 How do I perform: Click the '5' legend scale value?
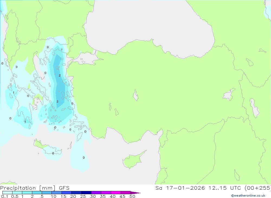42,196
